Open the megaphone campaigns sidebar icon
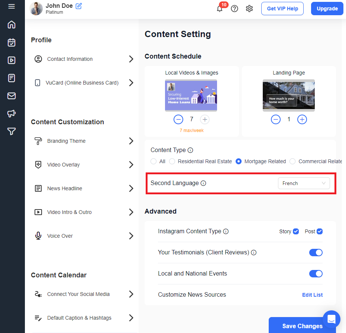This screenshot has width=346, height=333. pos(12,113)
